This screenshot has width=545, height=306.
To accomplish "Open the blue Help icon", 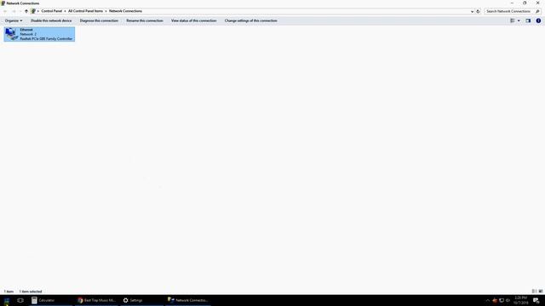I will (538, 20).
